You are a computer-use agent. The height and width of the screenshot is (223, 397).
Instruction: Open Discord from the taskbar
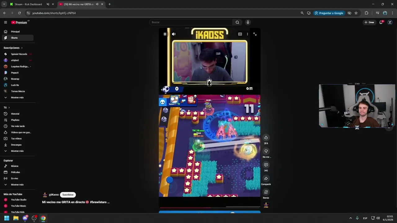(25, 218)
